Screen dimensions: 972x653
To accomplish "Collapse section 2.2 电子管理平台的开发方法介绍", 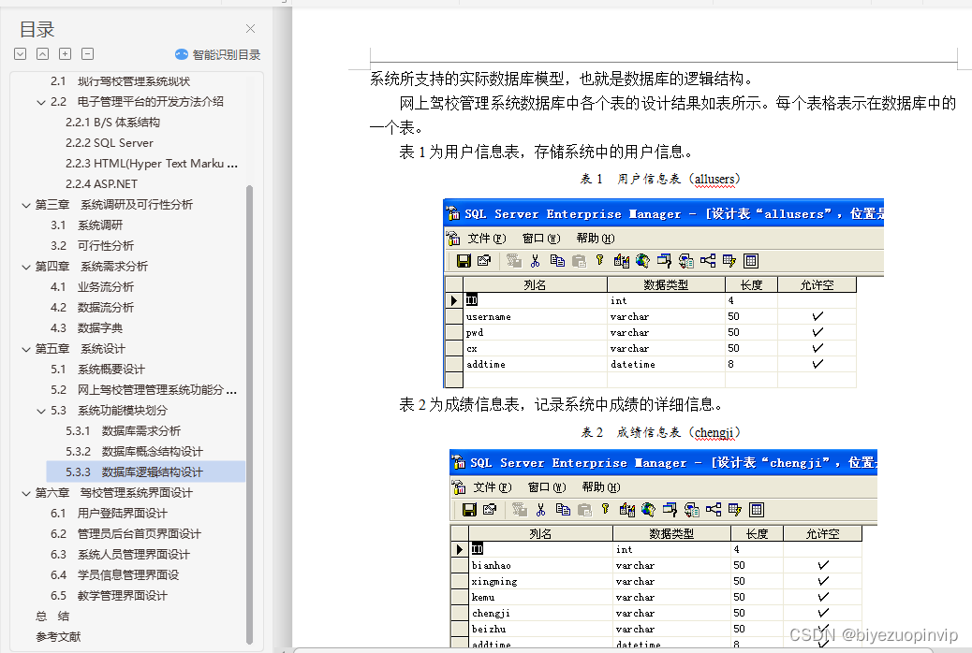I will coord(41,102).
